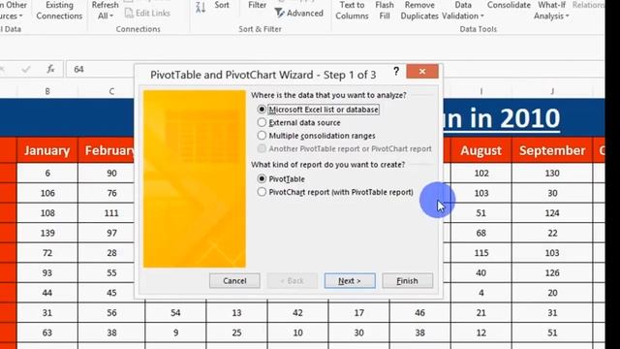
Task: Click the Sort button in ribbon
Action: pos(222,6)
